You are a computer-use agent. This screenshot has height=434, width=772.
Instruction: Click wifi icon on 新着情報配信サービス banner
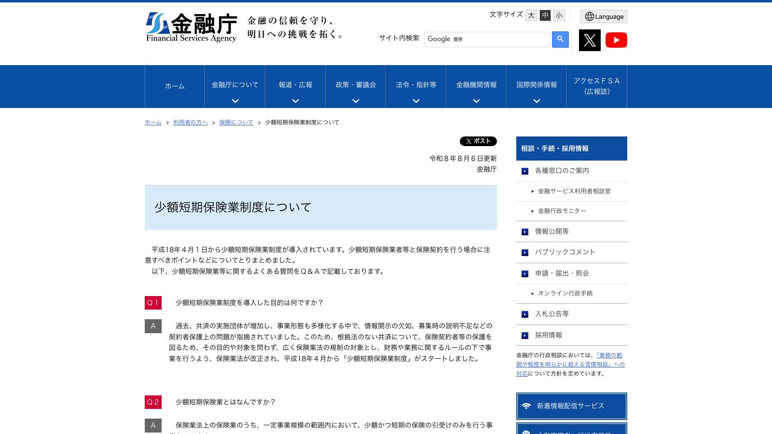(526, 406)
